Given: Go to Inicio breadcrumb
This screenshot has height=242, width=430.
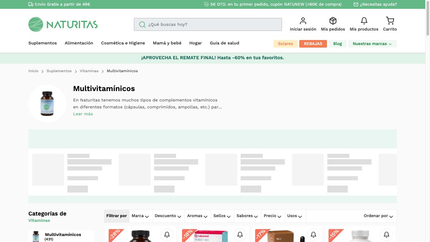Looking at the screenshot, I should pyautogui.click(x=33, y=71).
